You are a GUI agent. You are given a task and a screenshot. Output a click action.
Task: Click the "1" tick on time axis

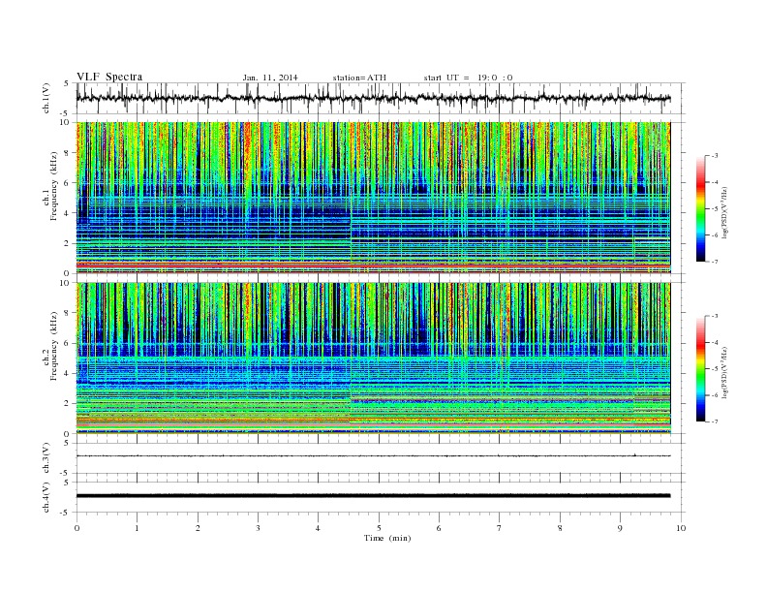137,528
